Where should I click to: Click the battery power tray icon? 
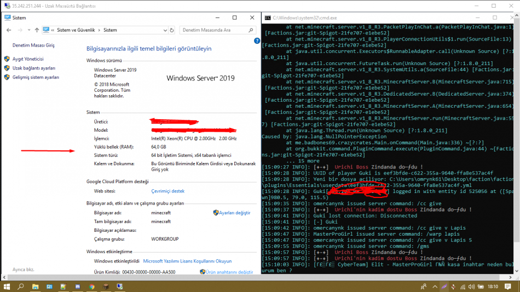(481, 287)
